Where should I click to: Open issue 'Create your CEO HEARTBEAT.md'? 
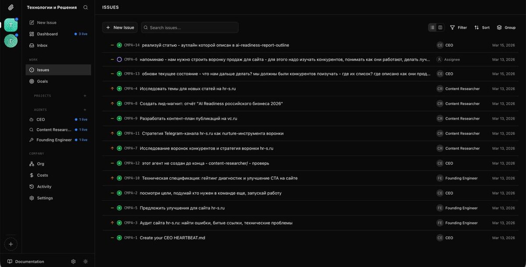[x=172, y=238]
